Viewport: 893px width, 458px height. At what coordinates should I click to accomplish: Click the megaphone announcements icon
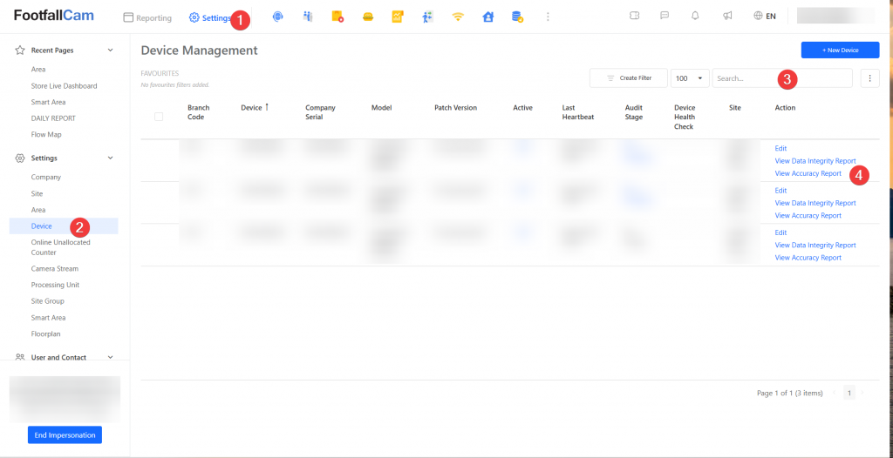[727, 16]
